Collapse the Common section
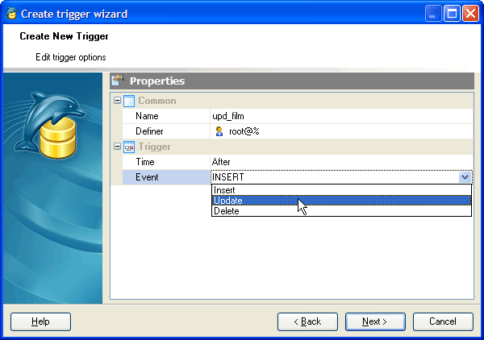The height and width of the screenshot is (340, 484). click(x=118, y=101)
